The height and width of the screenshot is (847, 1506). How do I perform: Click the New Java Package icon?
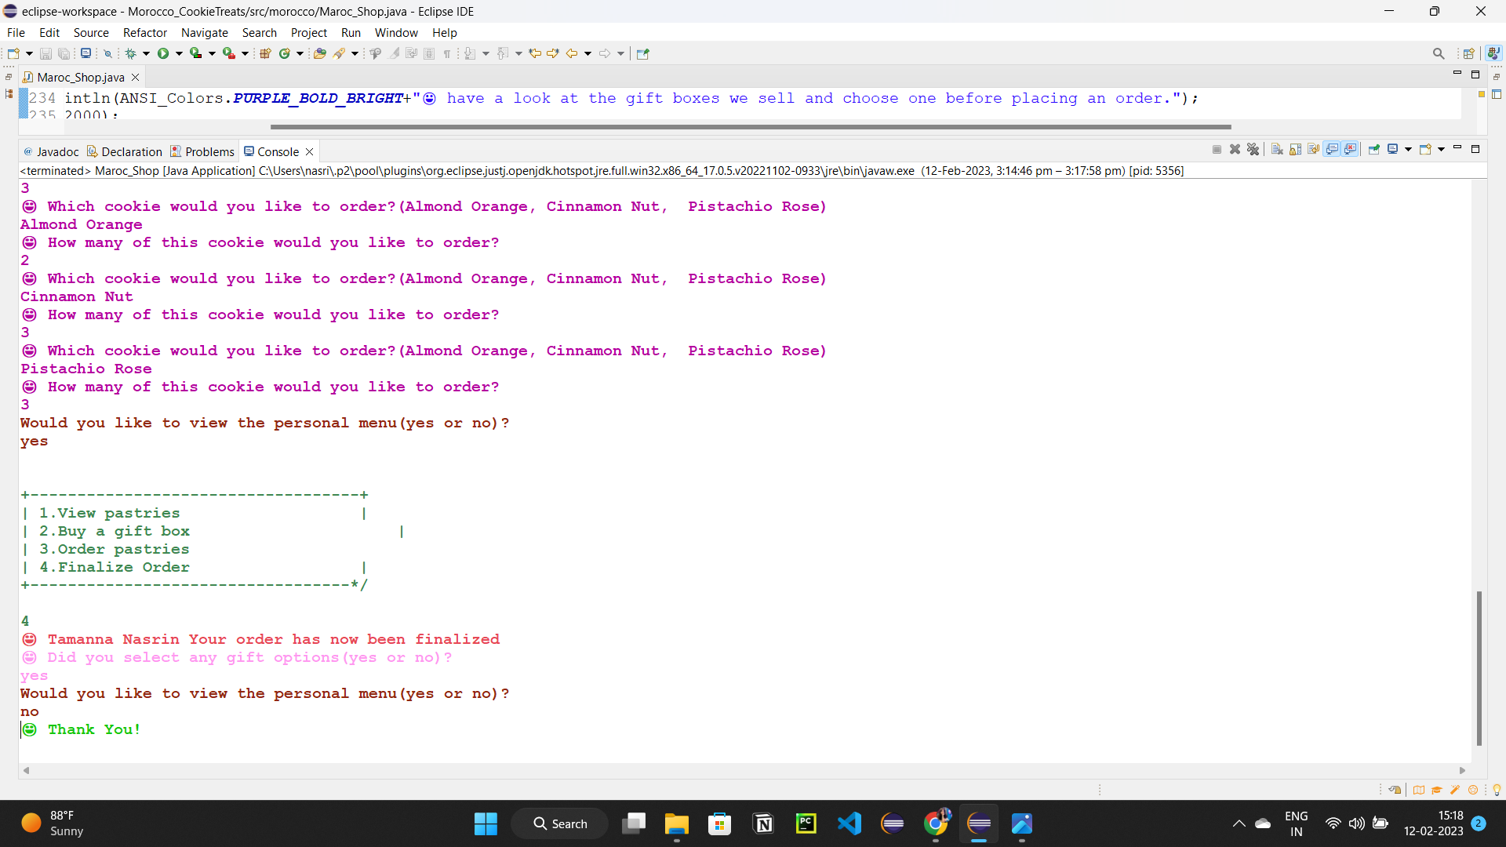point(265,53)
